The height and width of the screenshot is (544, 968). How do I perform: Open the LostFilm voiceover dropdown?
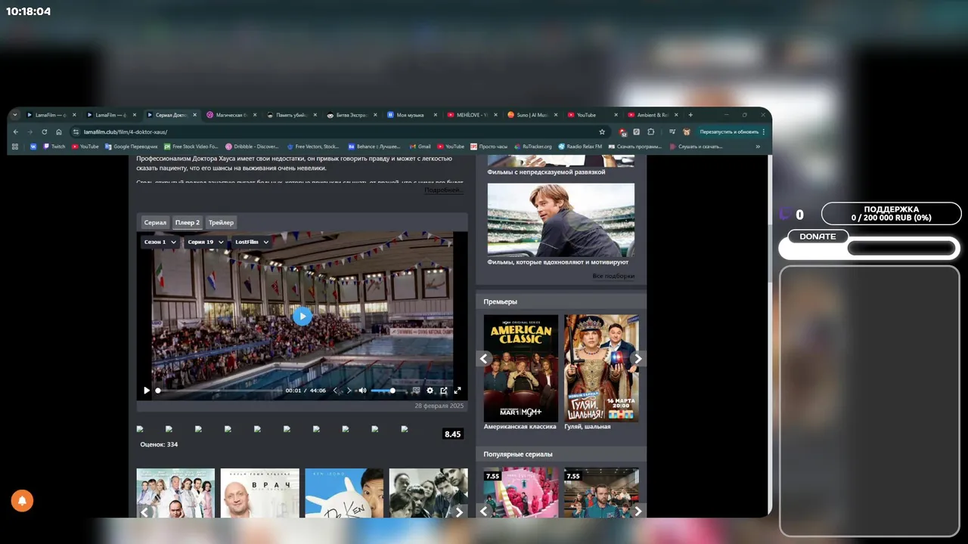[x=252, y=242]
